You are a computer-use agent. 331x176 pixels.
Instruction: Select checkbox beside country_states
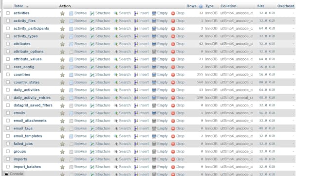8,82
